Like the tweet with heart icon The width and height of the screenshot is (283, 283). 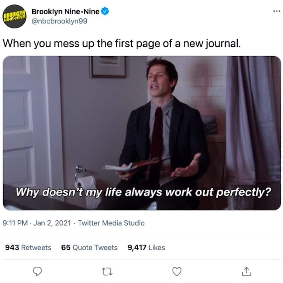point(177,271)
